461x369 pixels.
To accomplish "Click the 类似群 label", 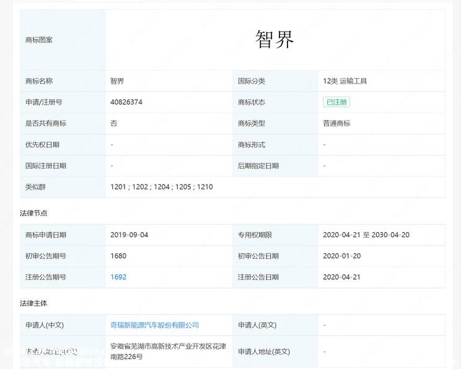I will click(x=35, y=187).
